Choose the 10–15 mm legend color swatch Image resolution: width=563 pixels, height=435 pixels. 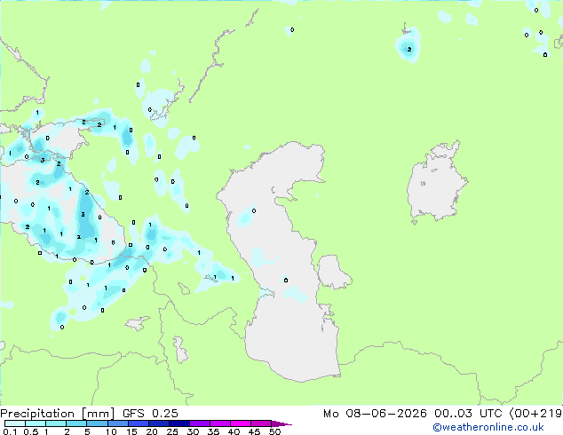point(117,423)
